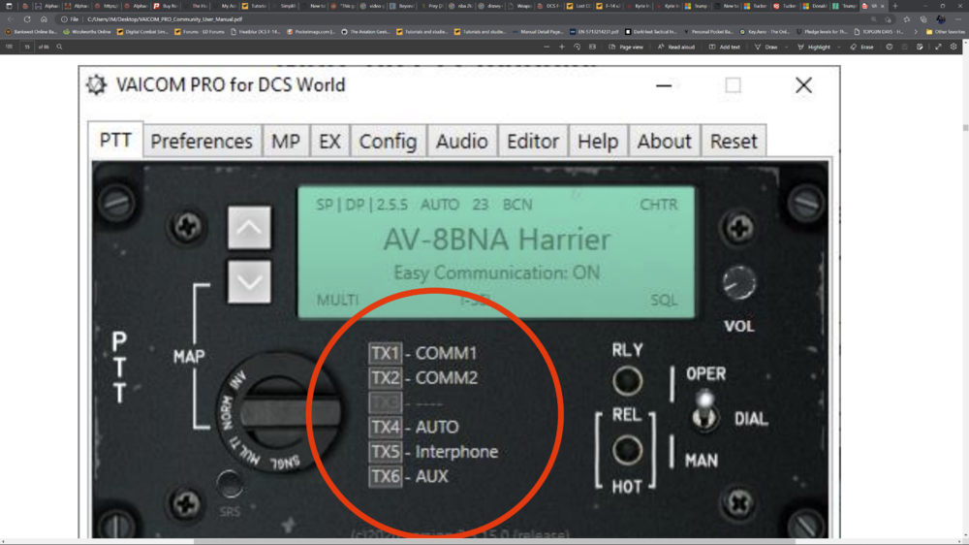The image size is (969, 545).
Task: Toggle the OPER/MAN switch
Action: [x=704, y=411]
